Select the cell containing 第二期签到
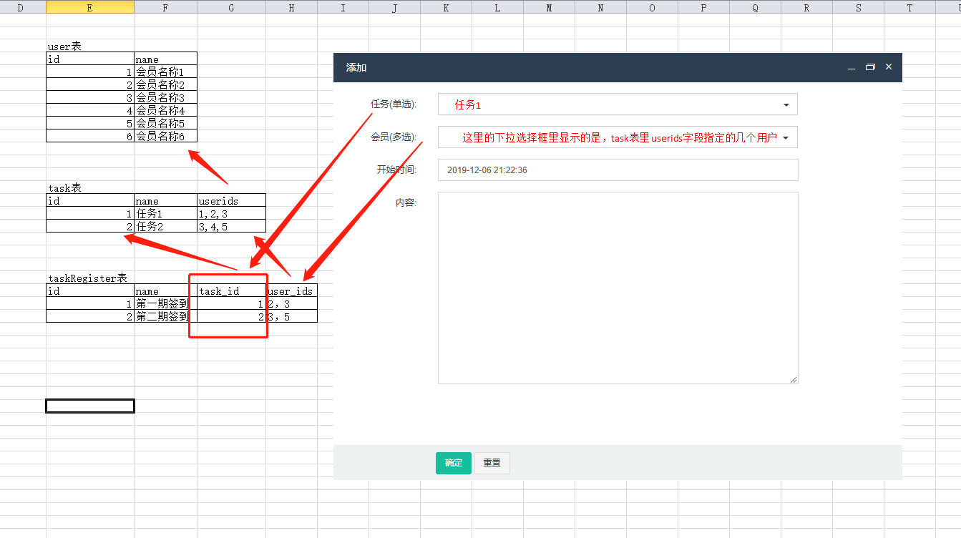 coord(165,316)
